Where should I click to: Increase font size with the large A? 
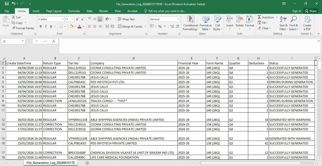(x=77, y=19)
